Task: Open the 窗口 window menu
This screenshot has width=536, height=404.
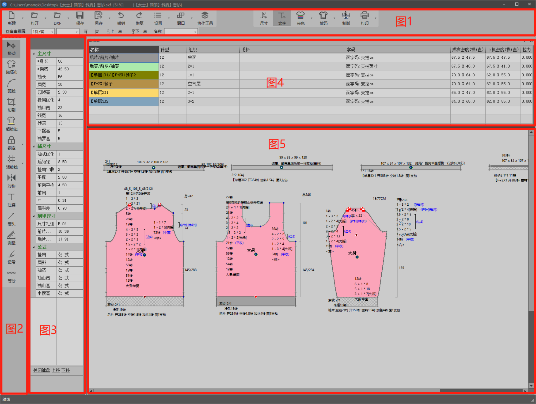Action: [181, 18]
